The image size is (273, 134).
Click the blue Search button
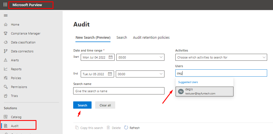(82, 105)
